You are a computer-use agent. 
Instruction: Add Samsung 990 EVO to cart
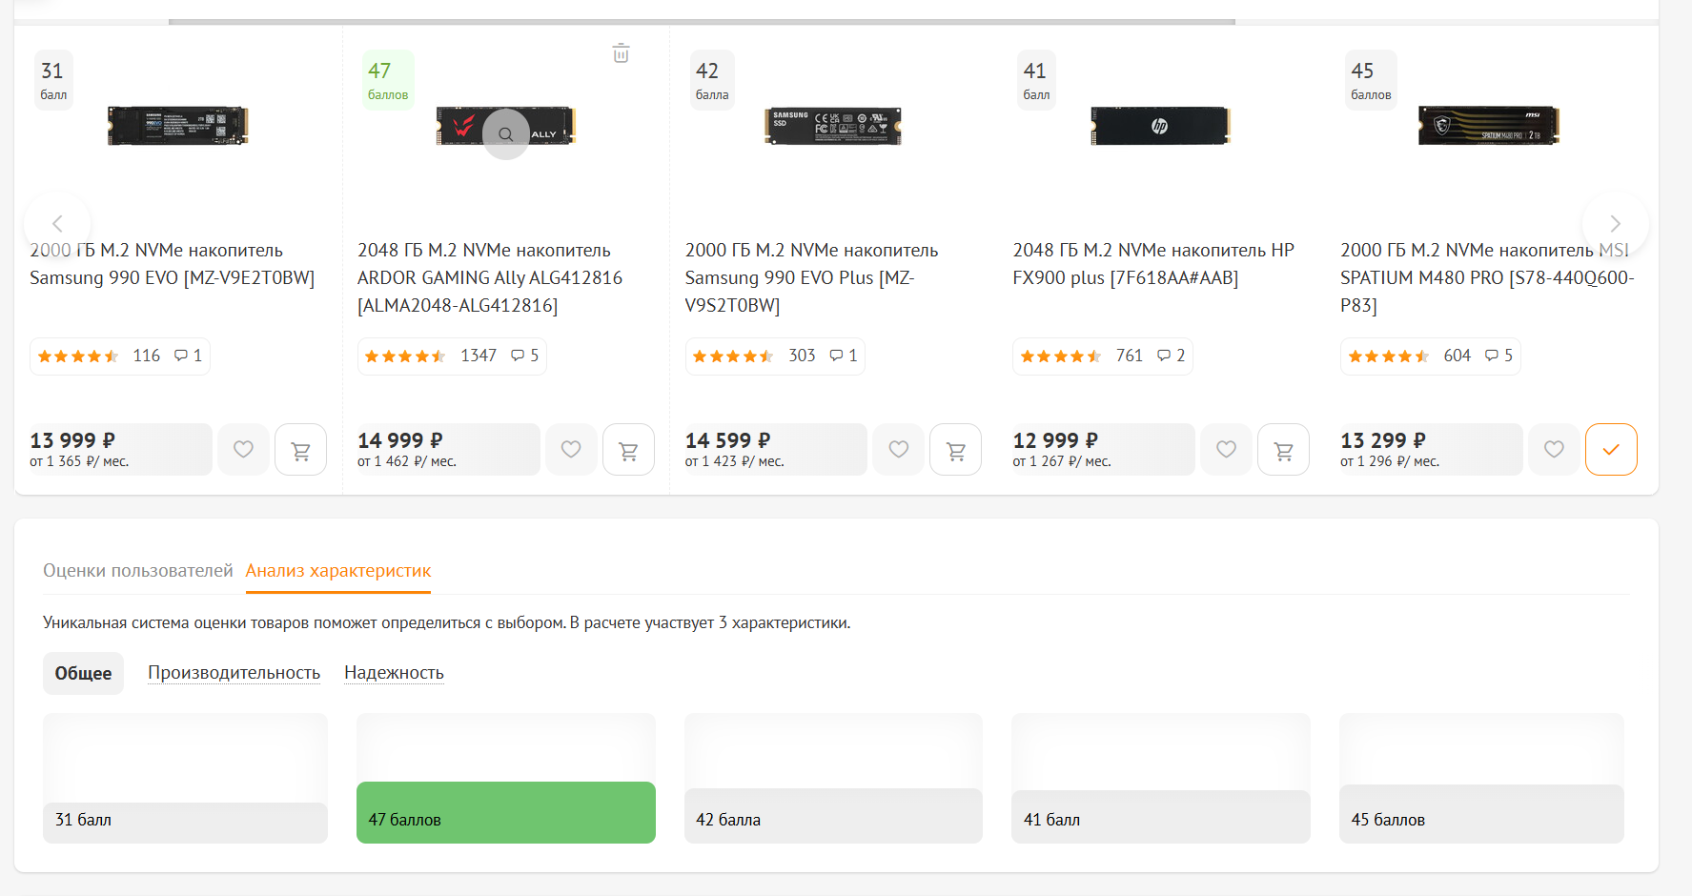click(300, 450)
